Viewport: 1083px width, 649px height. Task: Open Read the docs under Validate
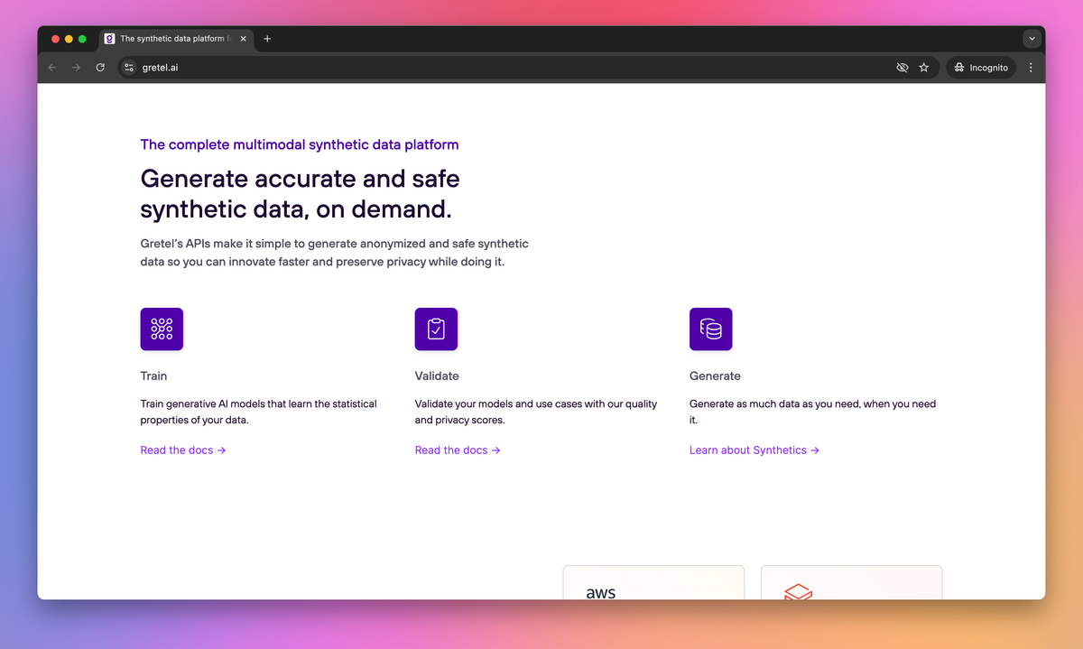click(458, 450)
